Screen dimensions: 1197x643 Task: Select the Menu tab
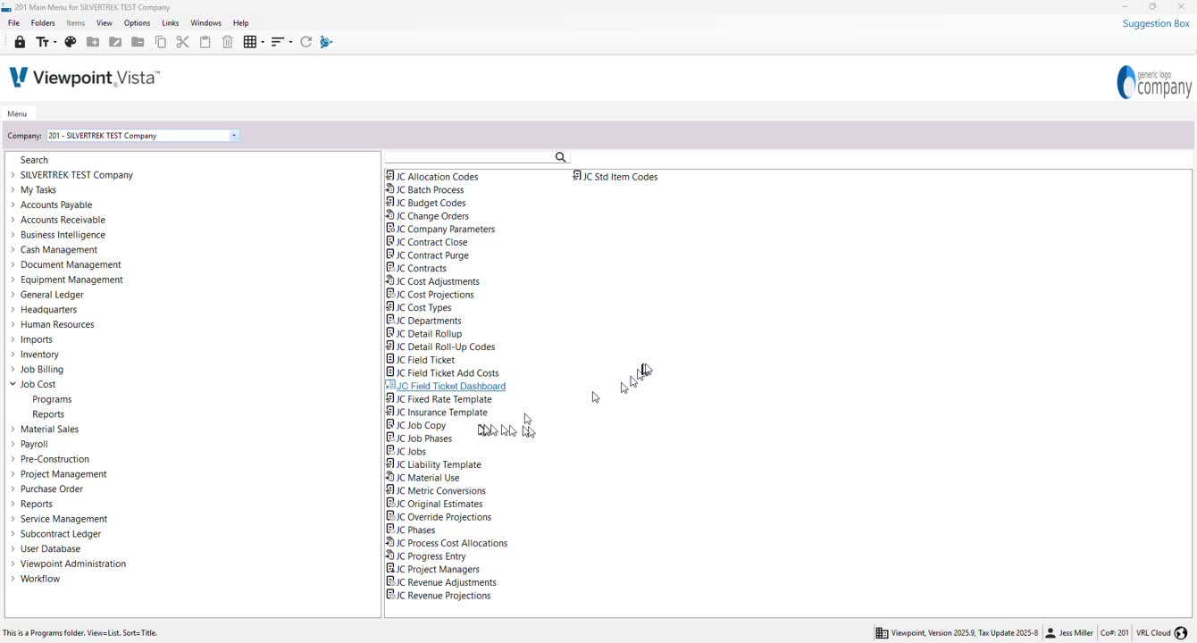[17, 113]
